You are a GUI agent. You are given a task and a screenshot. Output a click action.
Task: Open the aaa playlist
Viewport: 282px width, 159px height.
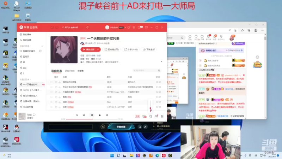(x=23, y=68)
